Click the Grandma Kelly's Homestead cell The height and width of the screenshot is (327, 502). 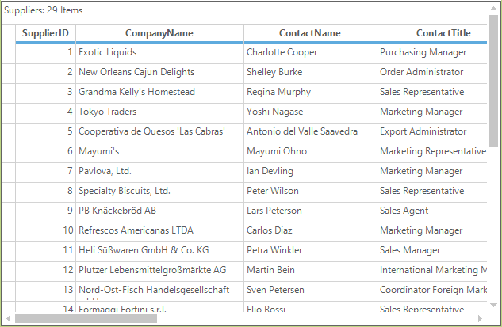159,93
